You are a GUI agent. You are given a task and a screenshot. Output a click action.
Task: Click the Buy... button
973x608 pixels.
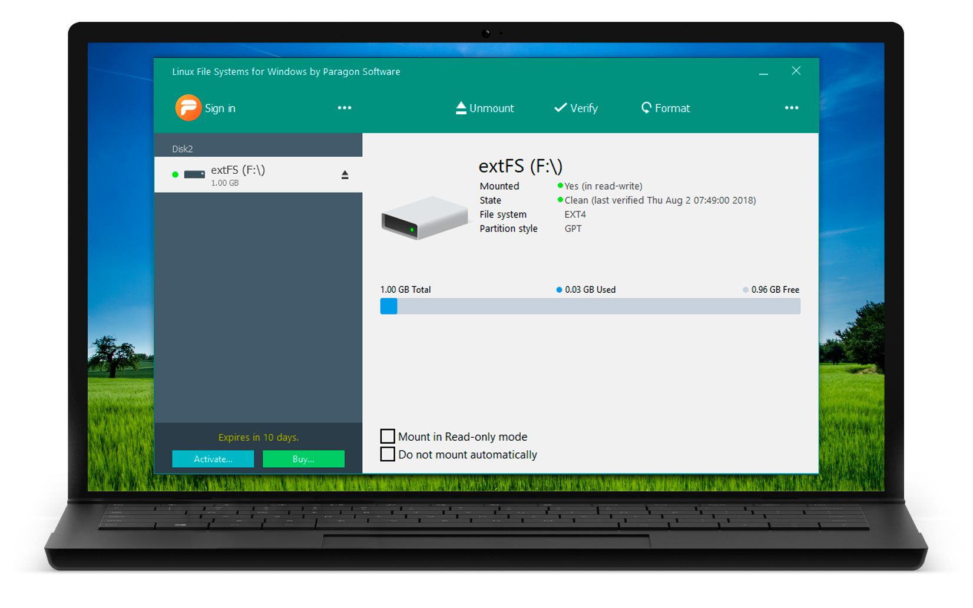coord(303,459)
